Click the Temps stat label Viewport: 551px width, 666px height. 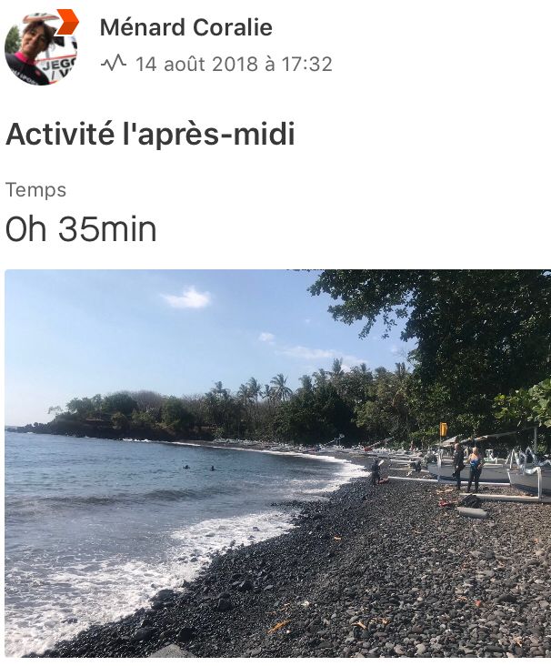(36, 189)
